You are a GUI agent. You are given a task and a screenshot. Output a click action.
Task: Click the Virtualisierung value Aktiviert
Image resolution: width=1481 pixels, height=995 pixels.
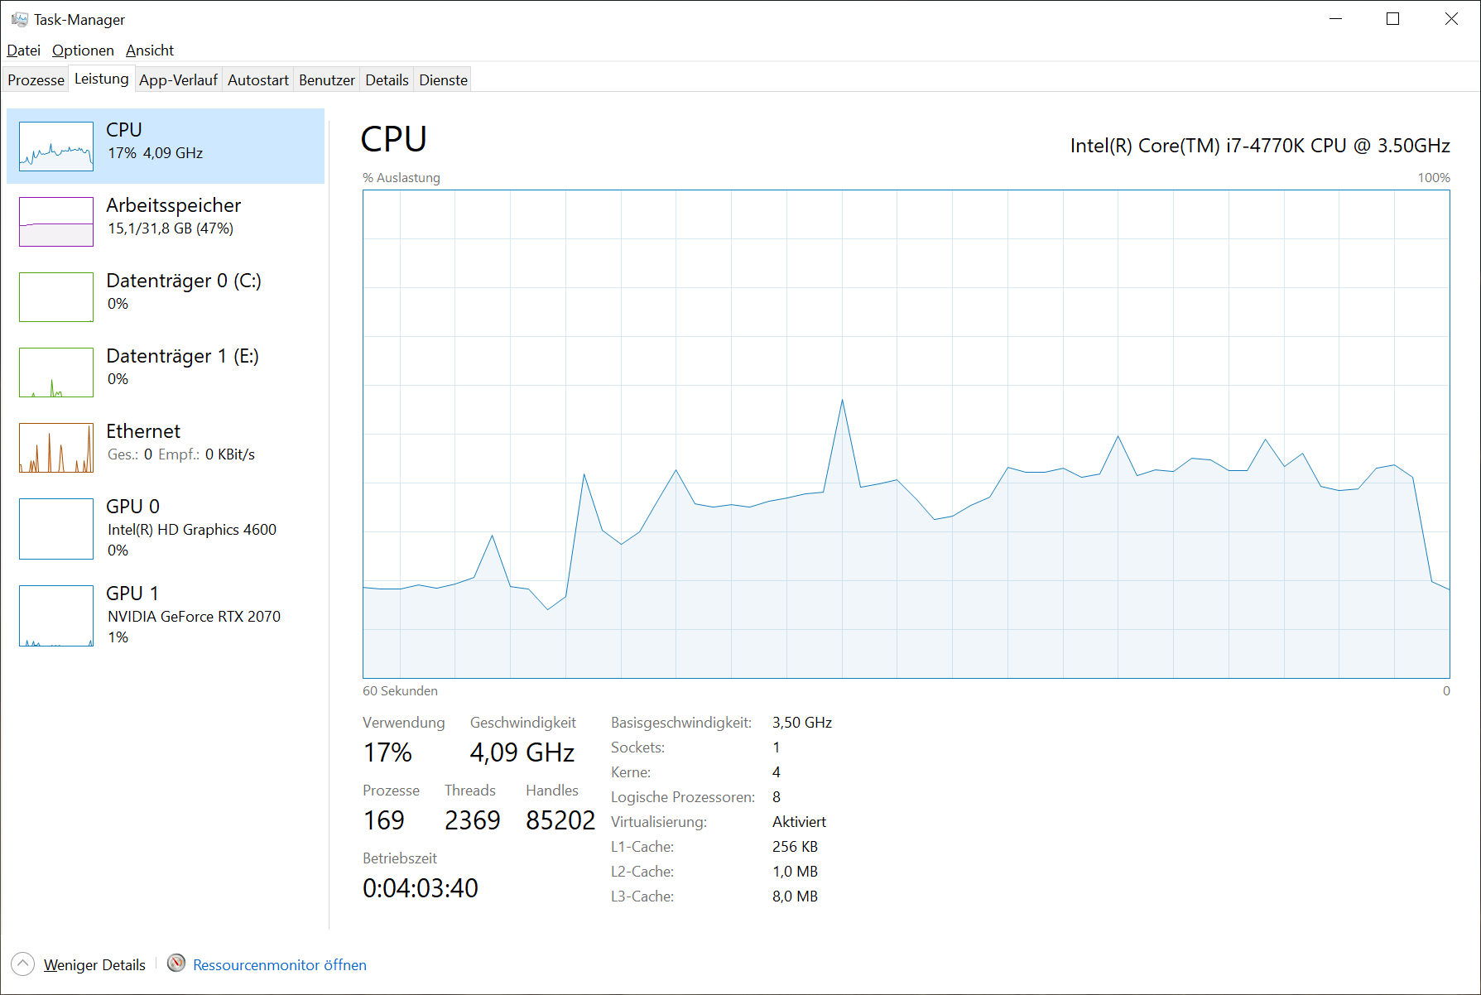pyautogui.click(x=800, y=822)
